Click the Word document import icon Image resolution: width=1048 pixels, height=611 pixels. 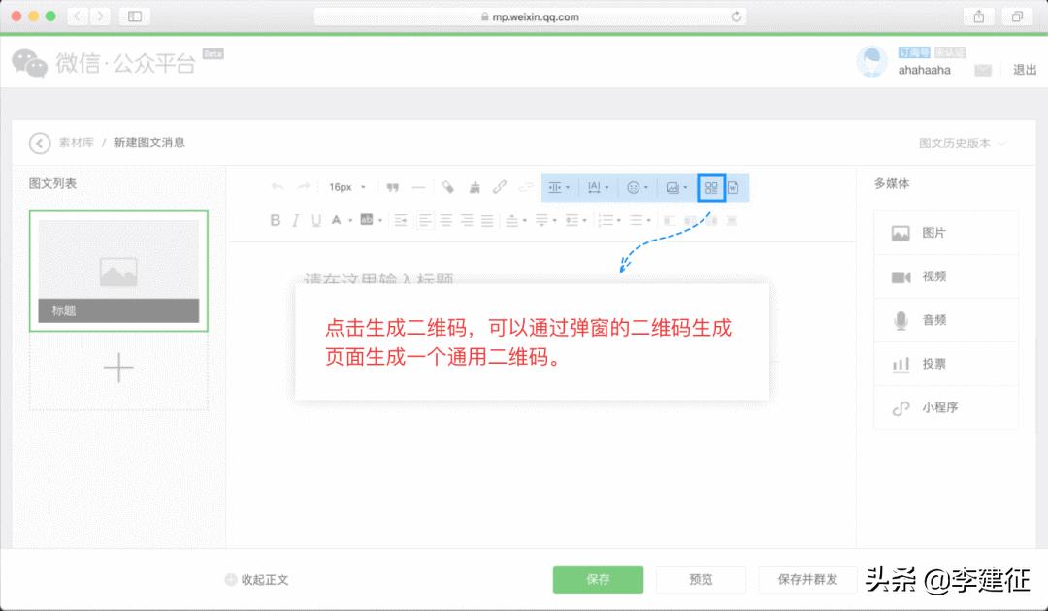[734, 187]
